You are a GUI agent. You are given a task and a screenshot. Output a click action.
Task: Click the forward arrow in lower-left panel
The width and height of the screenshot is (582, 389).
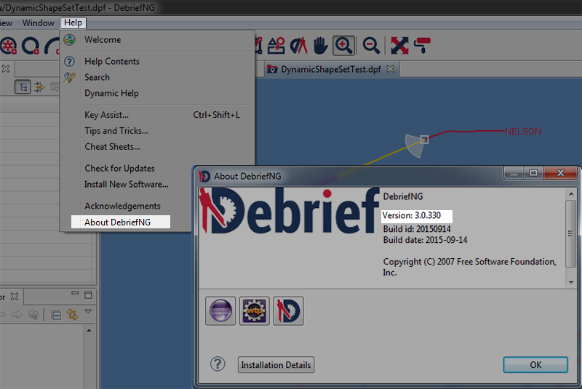(16, 315)
